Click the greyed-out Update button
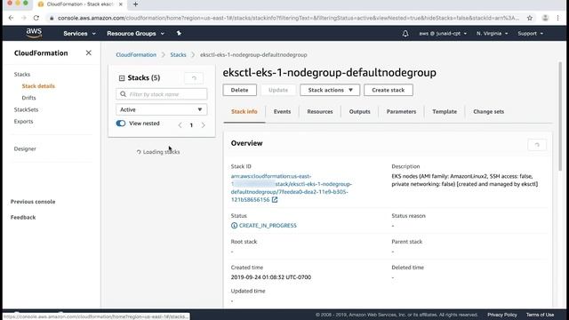Screen dimensions: 569x320 click(278, 90)
